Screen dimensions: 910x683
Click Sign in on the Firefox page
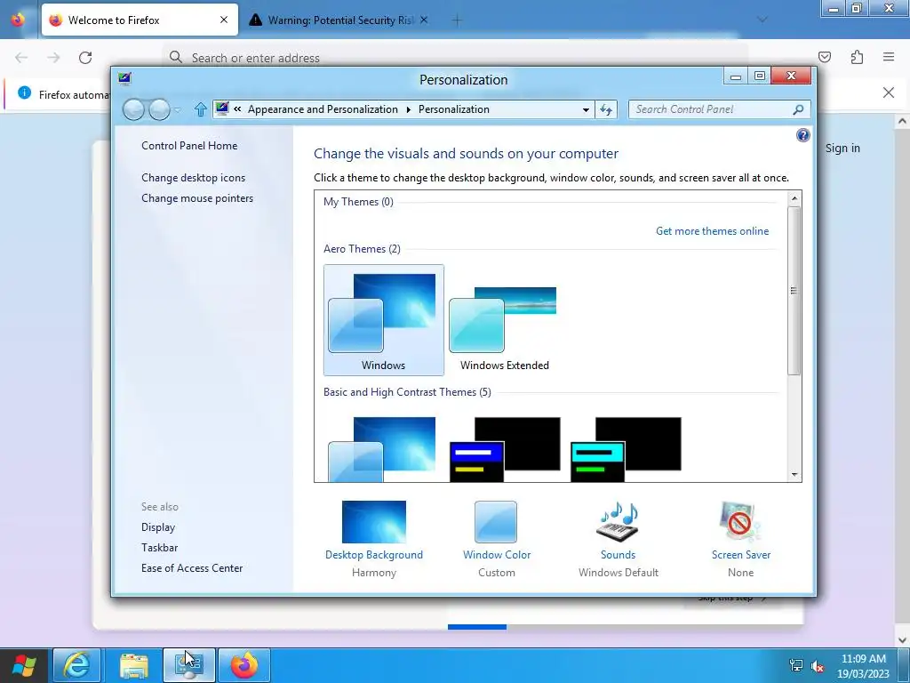coord(842,149)
